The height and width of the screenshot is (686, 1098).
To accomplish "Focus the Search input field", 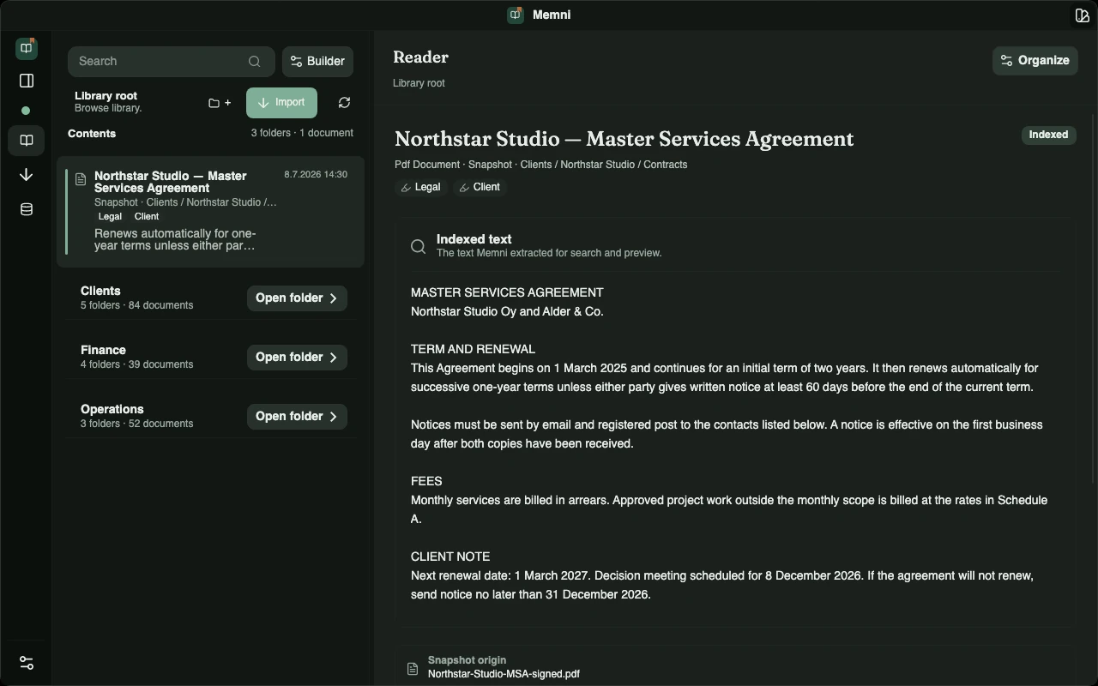I will 172,61.
